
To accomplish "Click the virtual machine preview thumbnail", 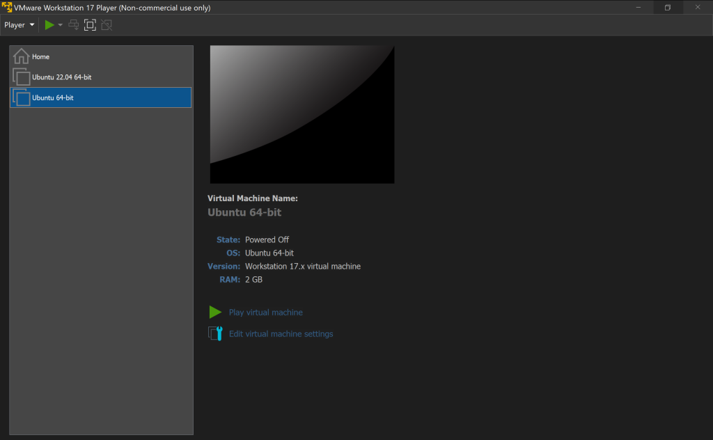I will (302, 115).
